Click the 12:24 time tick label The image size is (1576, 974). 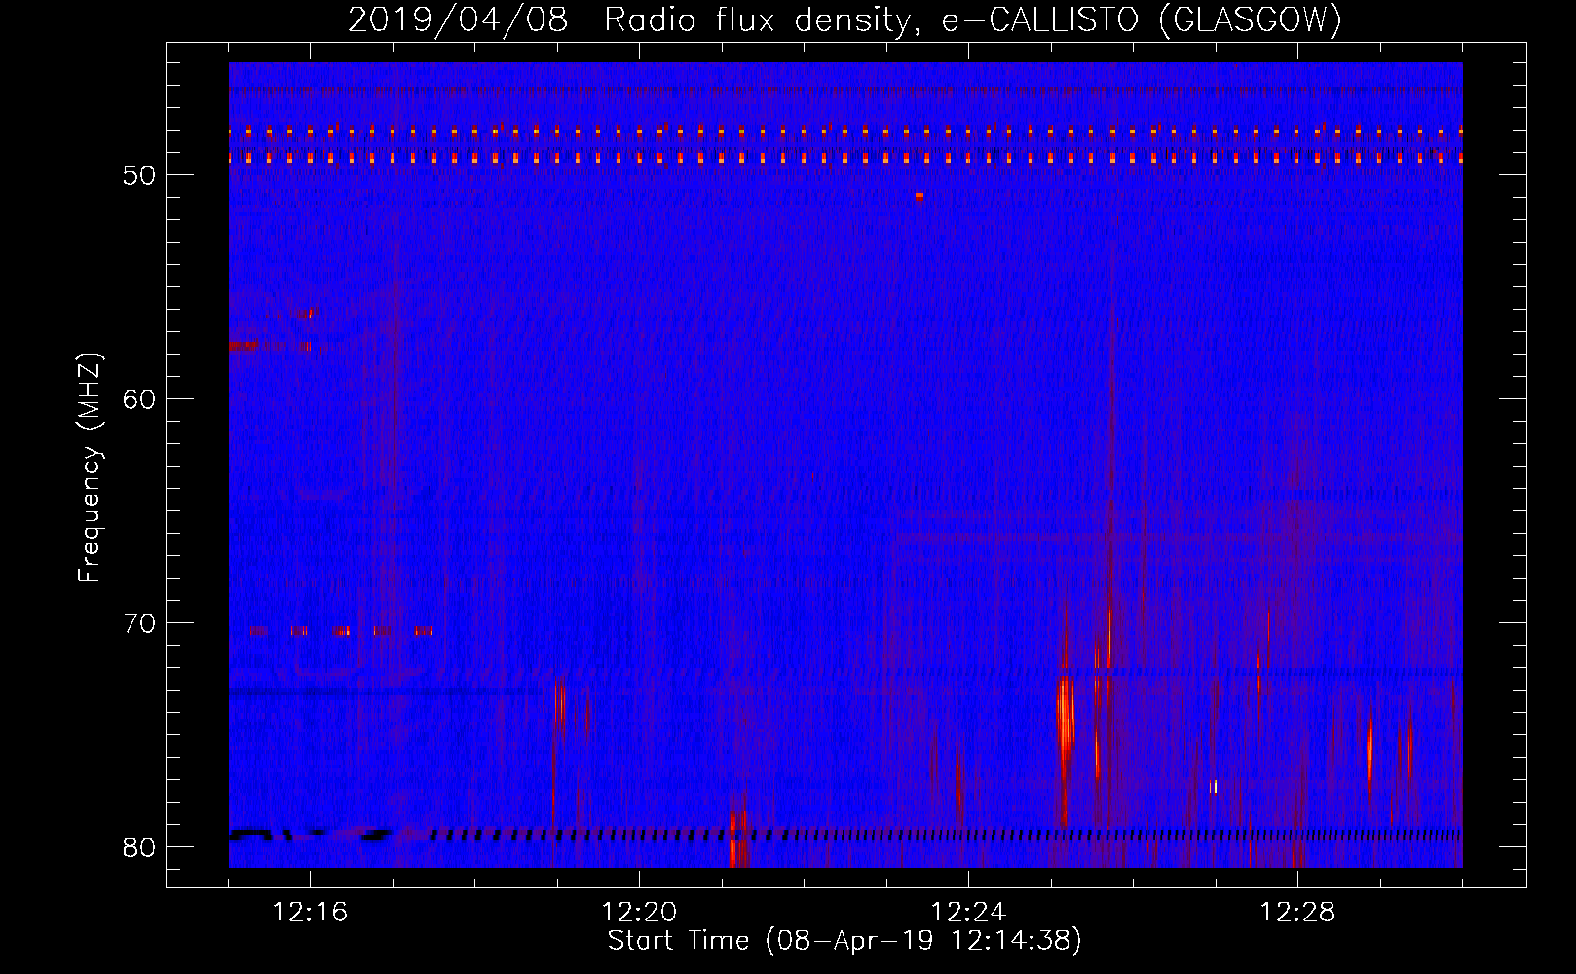pyautogui.click(x=968, y=912)
